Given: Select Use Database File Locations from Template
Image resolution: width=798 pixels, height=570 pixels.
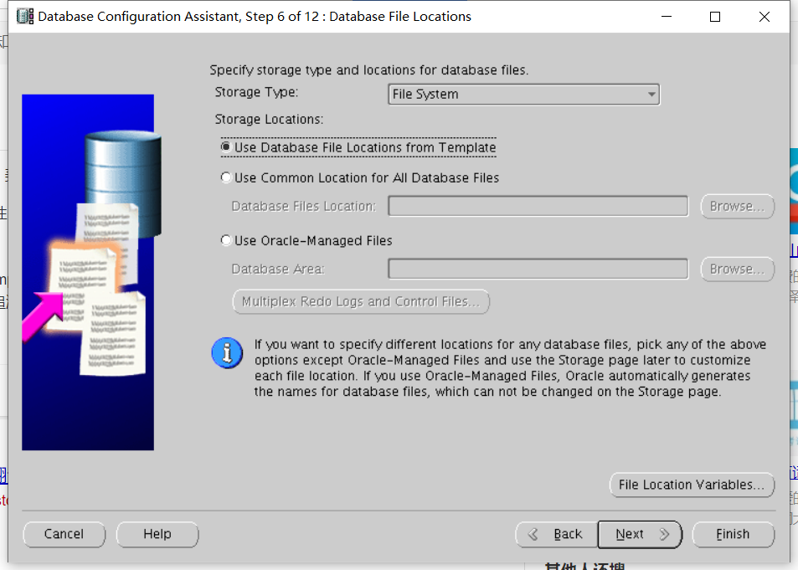Looking at the screenshot, I should (x=358, y=147).
